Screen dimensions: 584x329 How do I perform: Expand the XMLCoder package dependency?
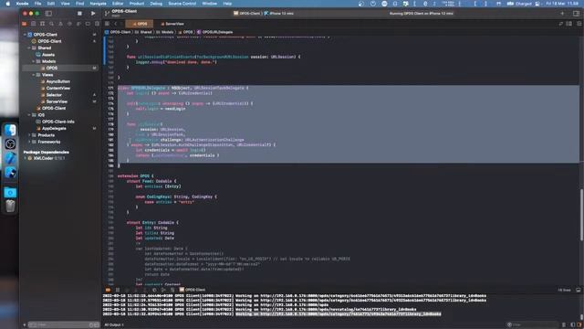pos(25,158)
